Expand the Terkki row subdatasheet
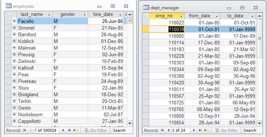Image resolution: width=267 pixels, height=137 pixels. coord(14,101)
